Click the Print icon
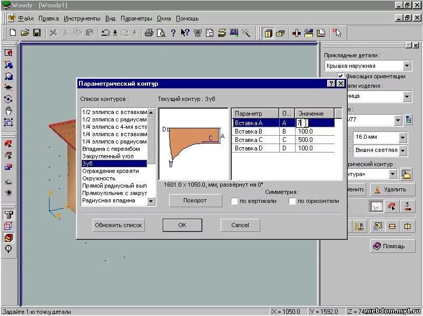 tap(149, 33)
